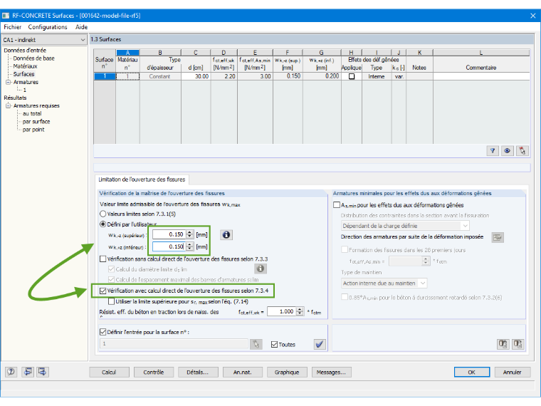Go to previous table with left arrow icon
Viewport: 541px width, 406px height.
(28, 372)
